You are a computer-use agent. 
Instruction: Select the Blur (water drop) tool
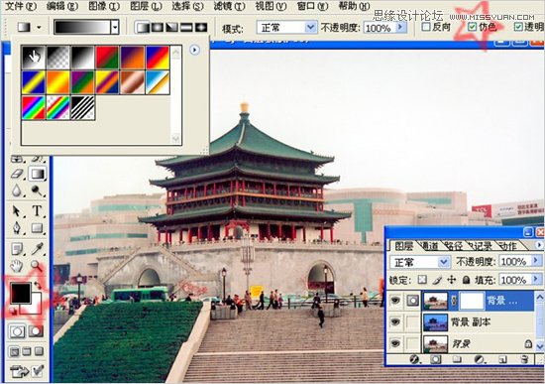coord(17,191)
